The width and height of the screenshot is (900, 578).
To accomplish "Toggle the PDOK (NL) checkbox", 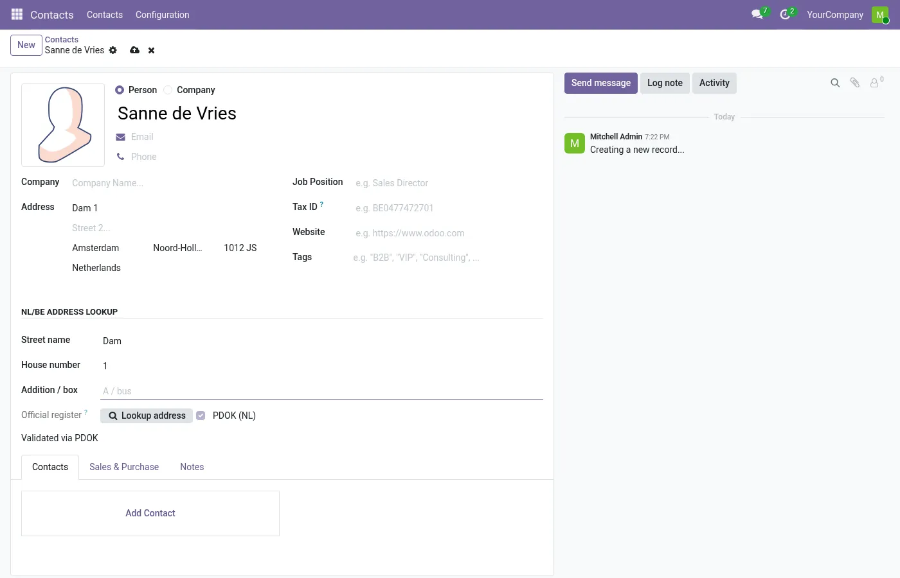I will tap(201, 416).
